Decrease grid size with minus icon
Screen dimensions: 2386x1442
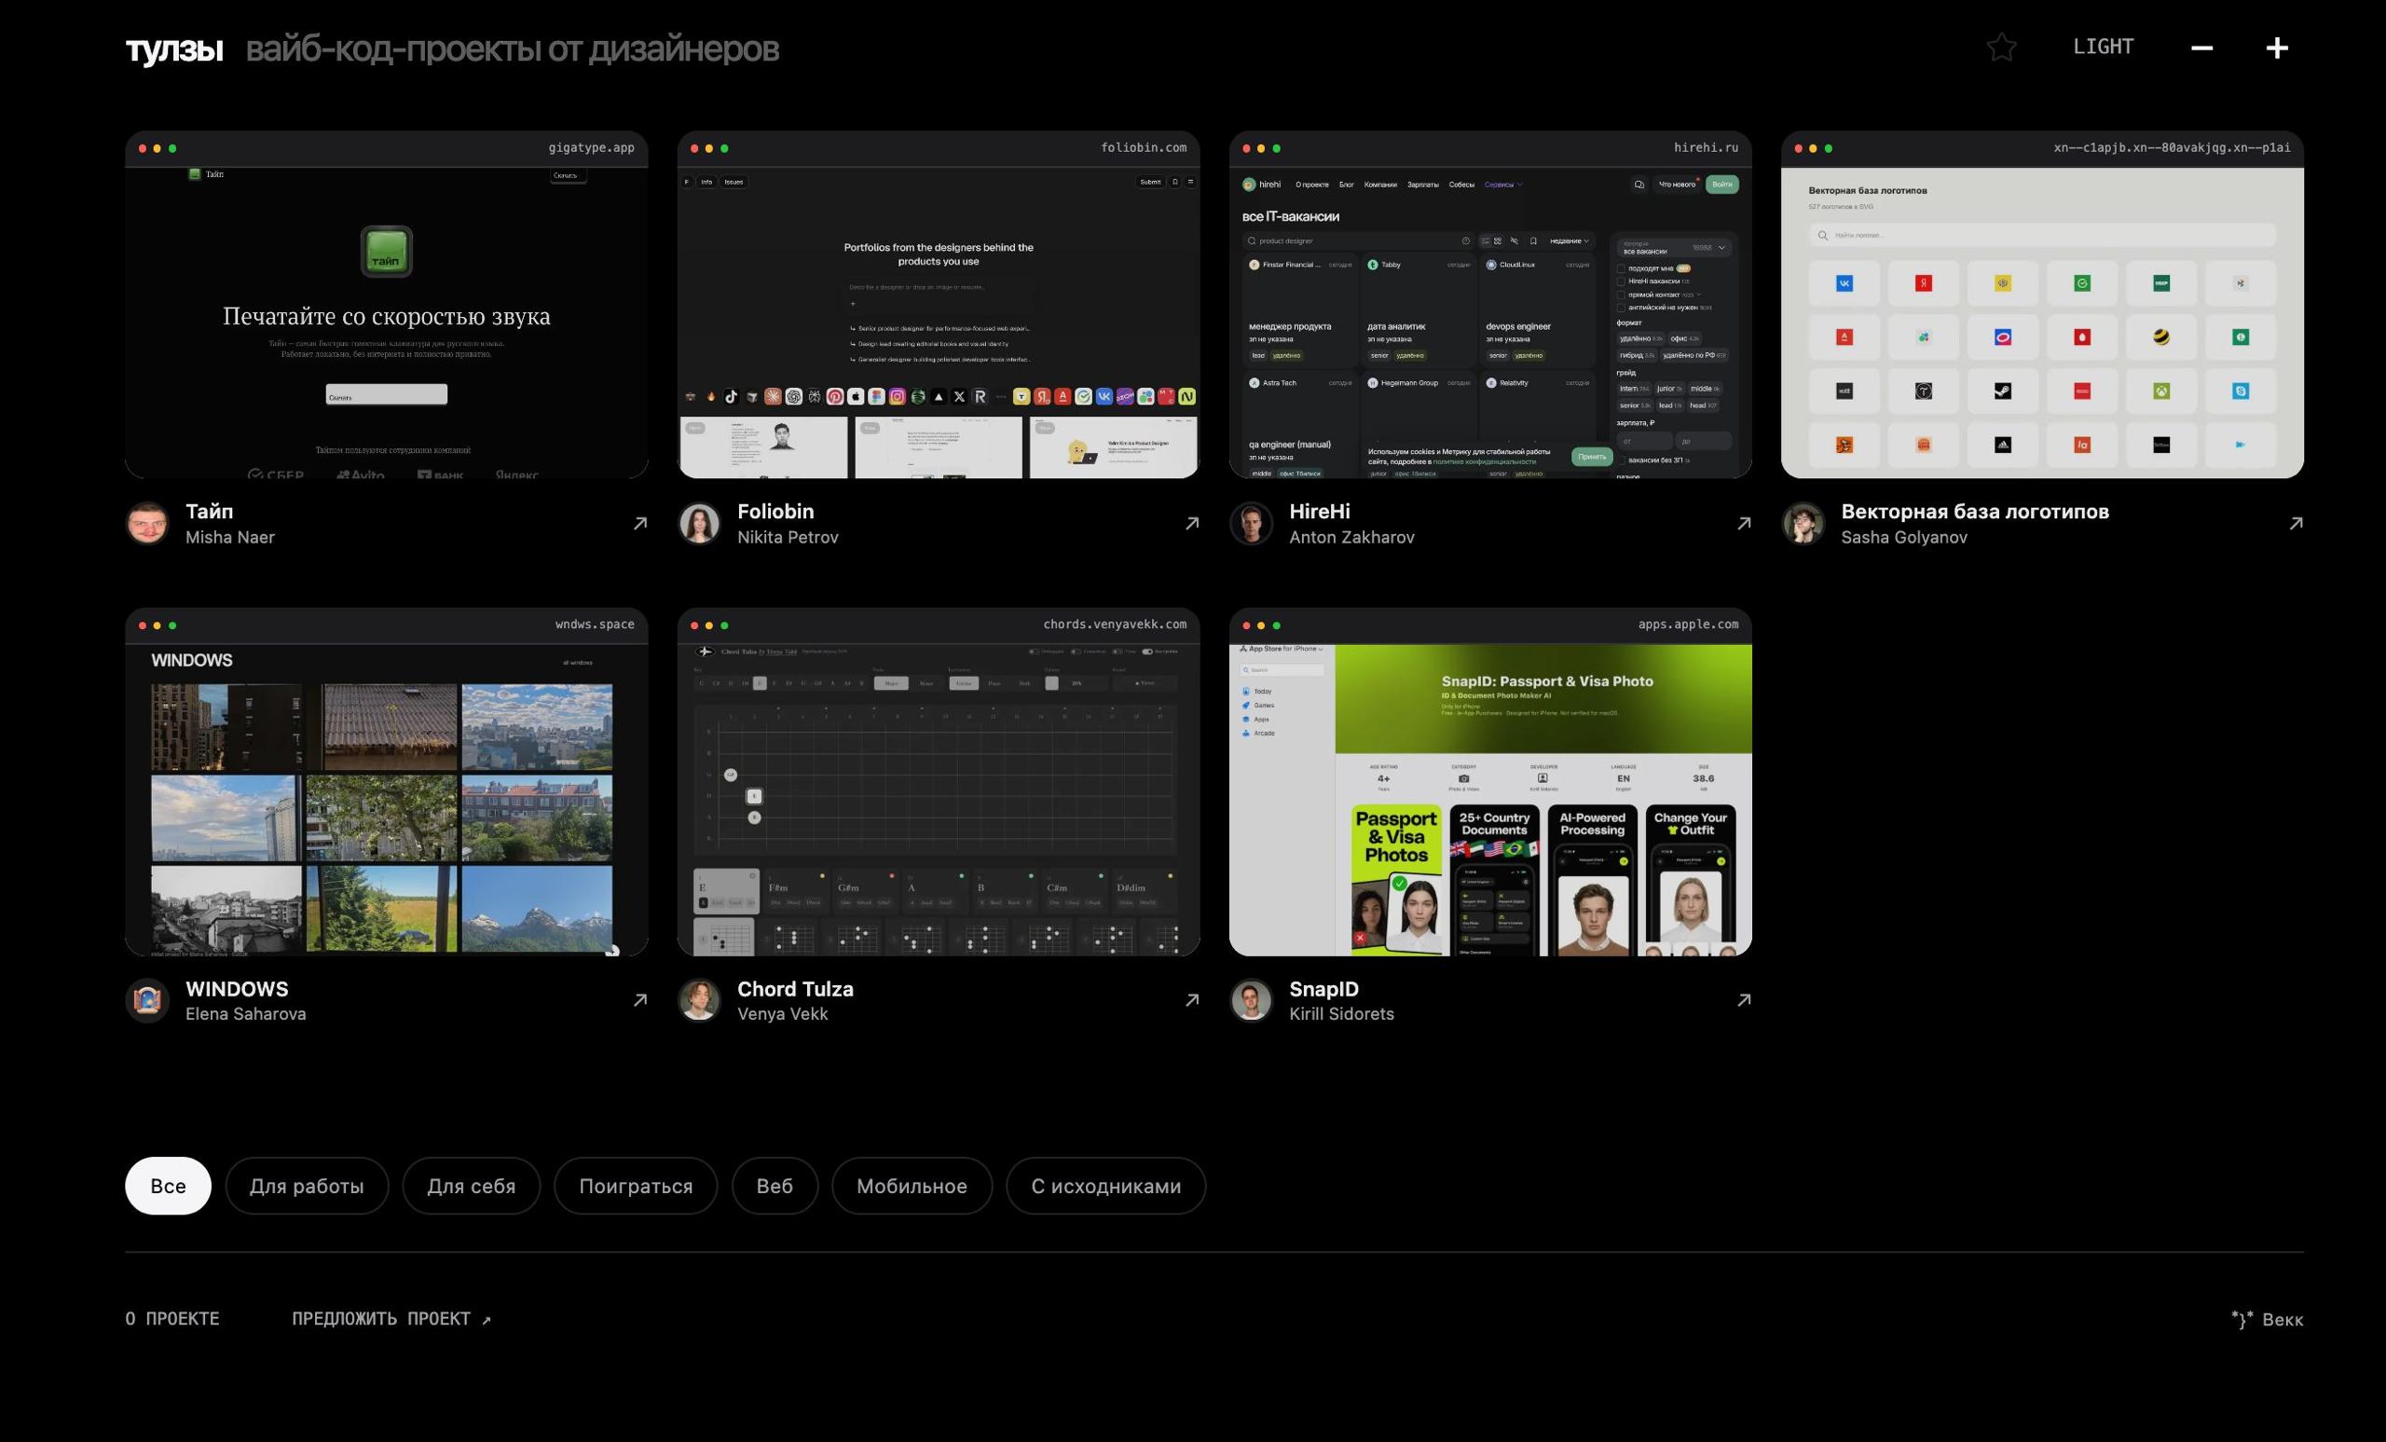click(x=2202, y=48)
